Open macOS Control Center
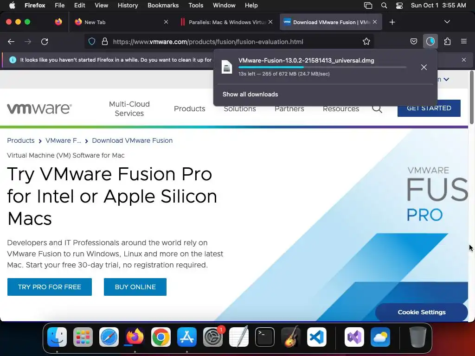475x356 pixels. 399,6
